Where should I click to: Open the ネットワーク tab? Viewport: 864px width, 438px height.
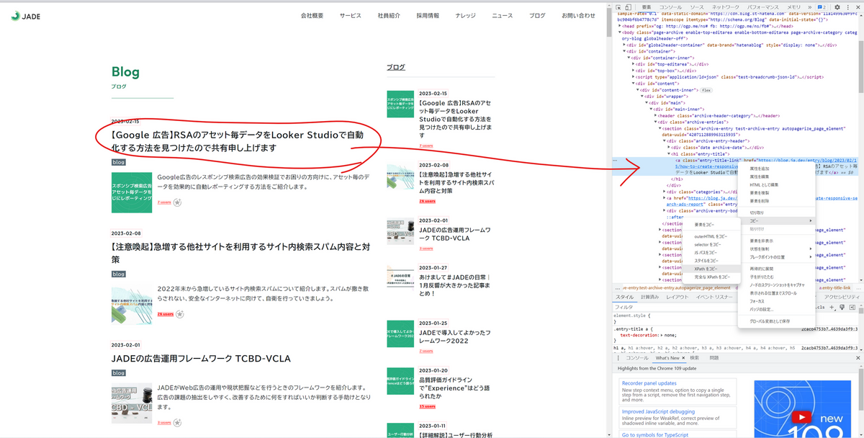tap(725, 7)
